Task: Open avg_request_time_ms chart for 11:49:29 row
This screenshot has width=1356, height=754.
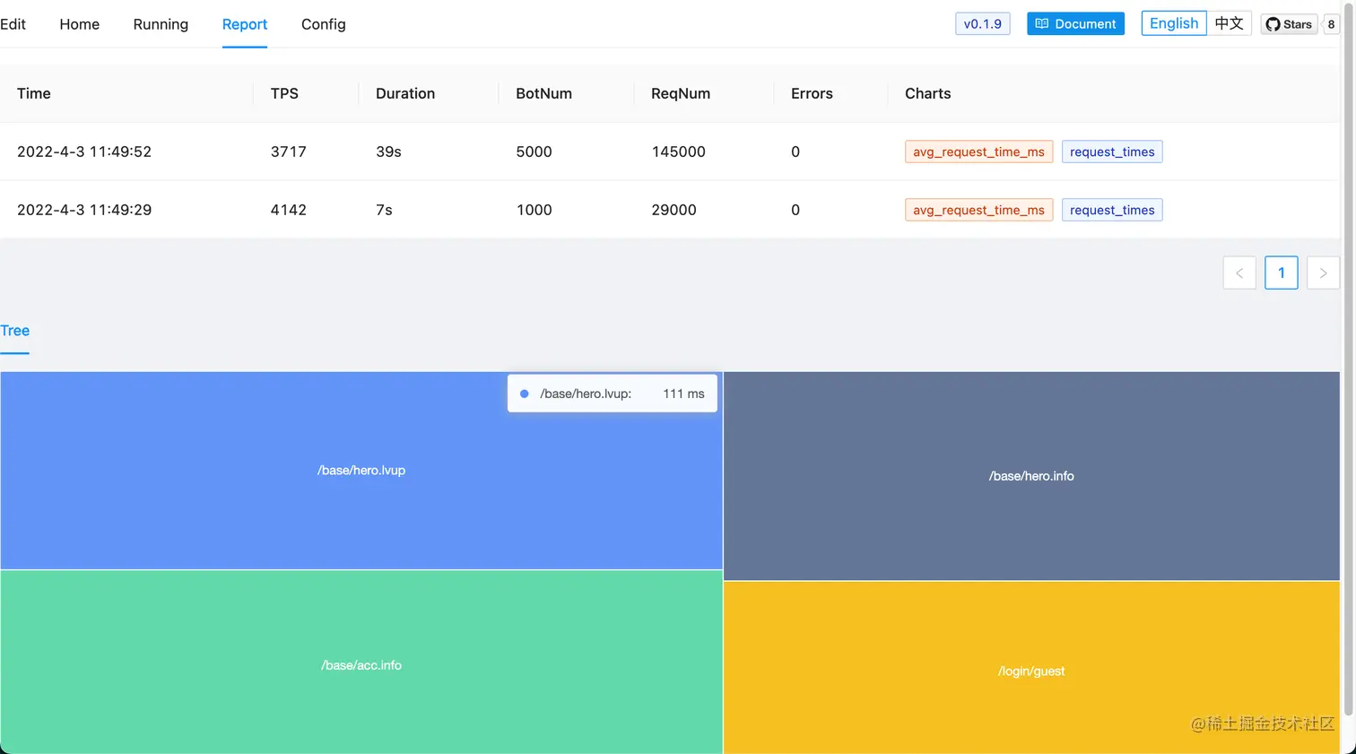Action: 978,210
